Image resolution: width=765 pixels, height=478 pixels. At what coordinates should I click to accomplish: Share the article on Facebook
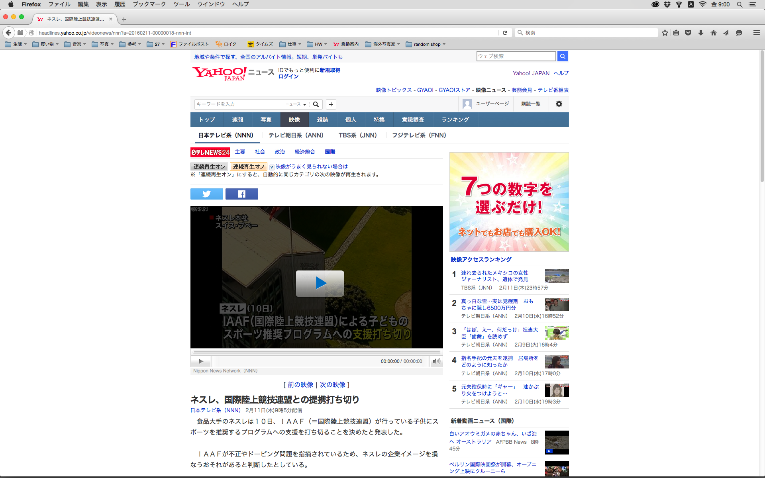[x=241, y=194]
